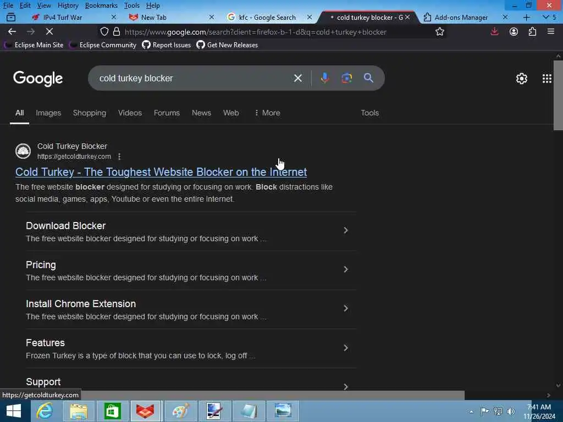563x422 pixels.
Task: Open File Explorer from taskbar
Action: click(79, 411)
